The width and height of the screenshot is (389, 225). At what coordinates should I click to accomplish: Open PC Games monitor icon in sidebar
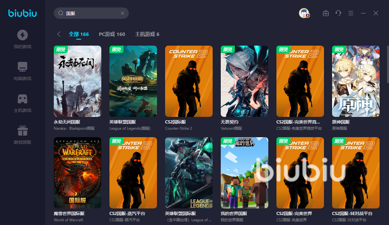click(22, 67)
